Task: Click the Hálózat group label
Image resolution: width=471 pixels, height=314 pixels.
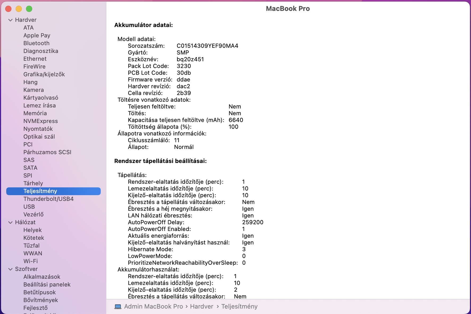Action: [25, 222]
